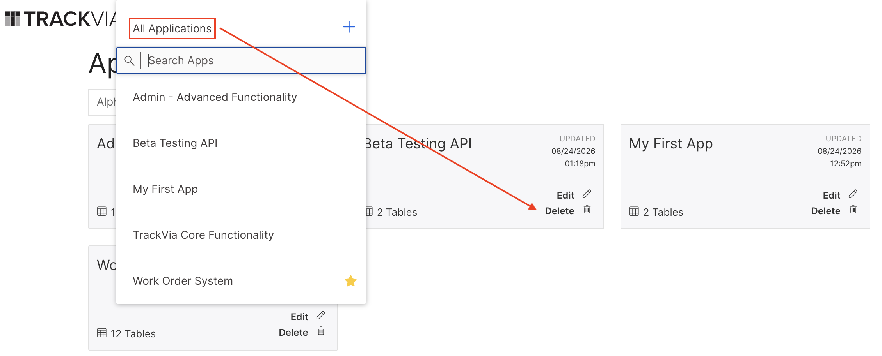The height and width of the screenshot is (356, 882).
Task: Click table icon next to 12 Tables
Action: pos(102,333)
